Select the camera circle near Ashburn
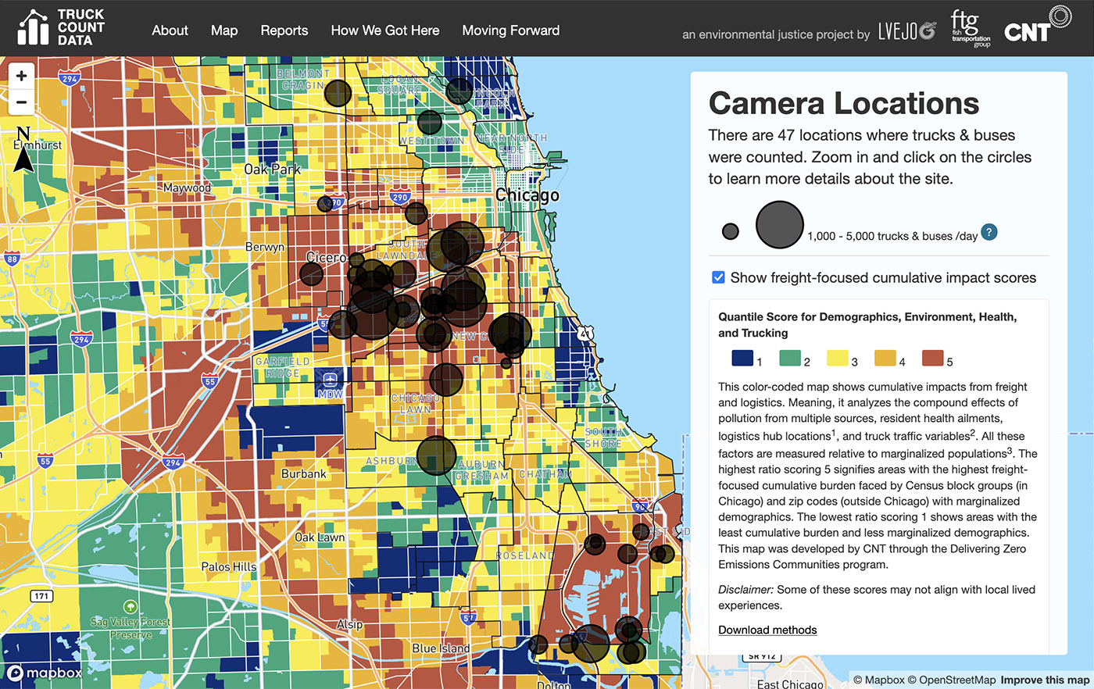The image size is (1094, 689). tap(436, 455)
